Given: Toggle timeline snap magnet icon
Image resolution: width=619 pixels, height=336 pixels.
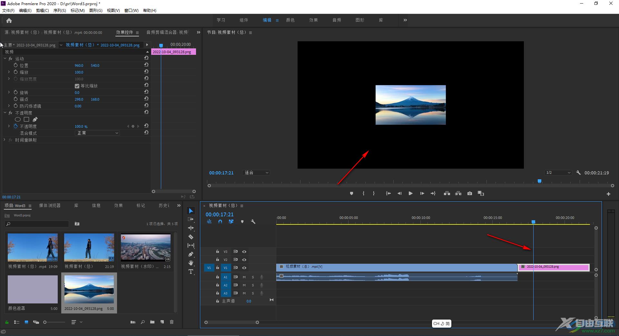Looking at the screenshot, I should click(x=220, y=222).
